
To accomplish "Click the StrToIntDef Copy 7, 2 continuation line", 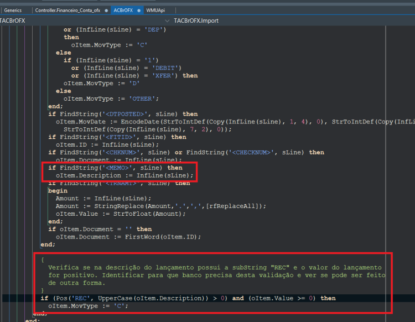I will [148, 129].
